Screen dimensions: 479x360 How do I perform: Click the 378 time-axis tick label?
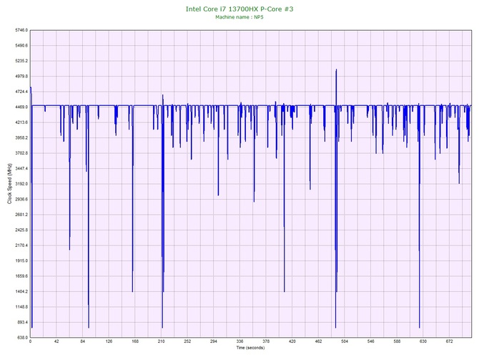(266, 341)
